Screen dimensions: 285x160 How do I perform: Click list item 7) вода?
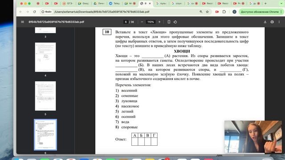[122, 122]
